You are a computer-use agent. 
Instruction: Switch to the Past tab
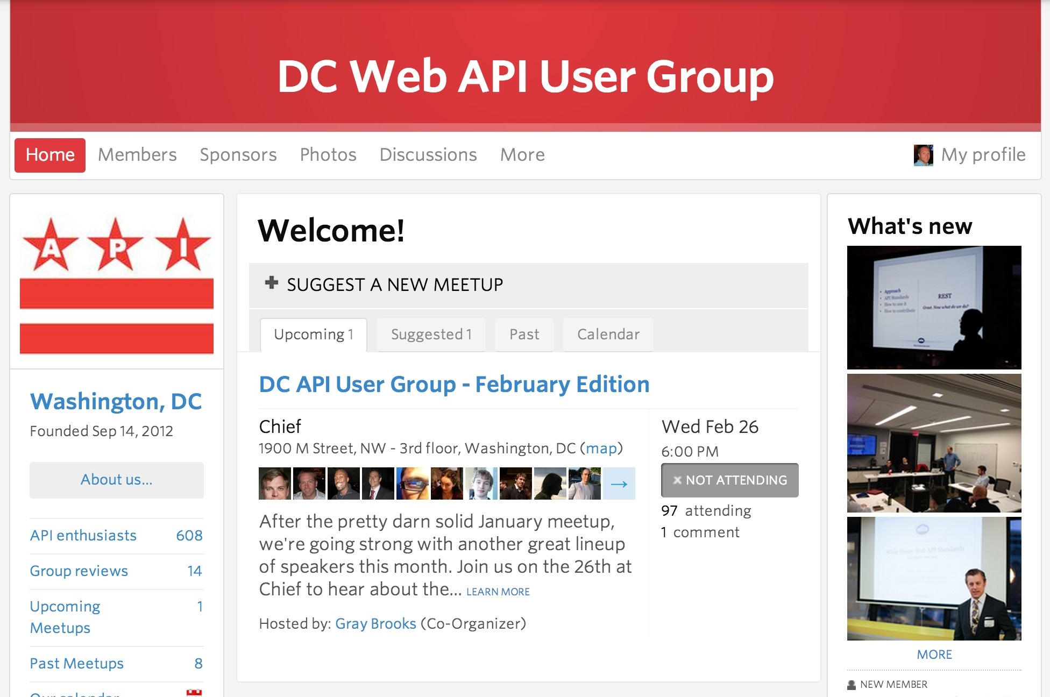point(524,335)
